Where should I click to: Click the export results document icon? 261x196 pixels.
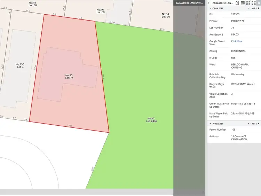coord(237,3)
